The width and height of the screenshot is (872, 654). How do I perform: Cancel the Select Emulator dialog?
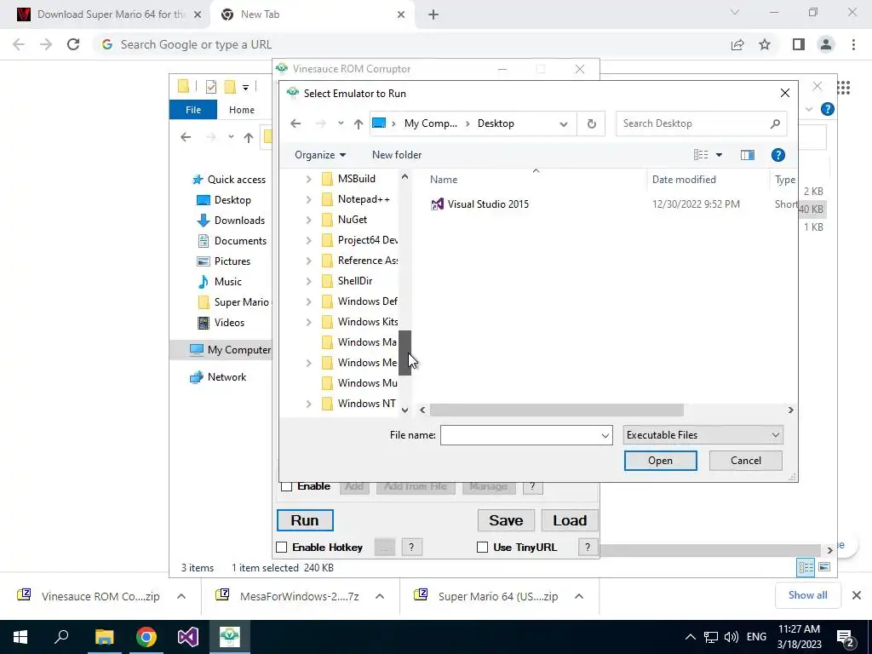[745, 461]
